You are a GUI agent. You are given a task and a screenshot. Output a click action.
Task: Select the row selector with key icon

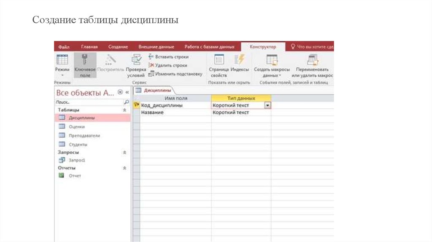(136, 105)
